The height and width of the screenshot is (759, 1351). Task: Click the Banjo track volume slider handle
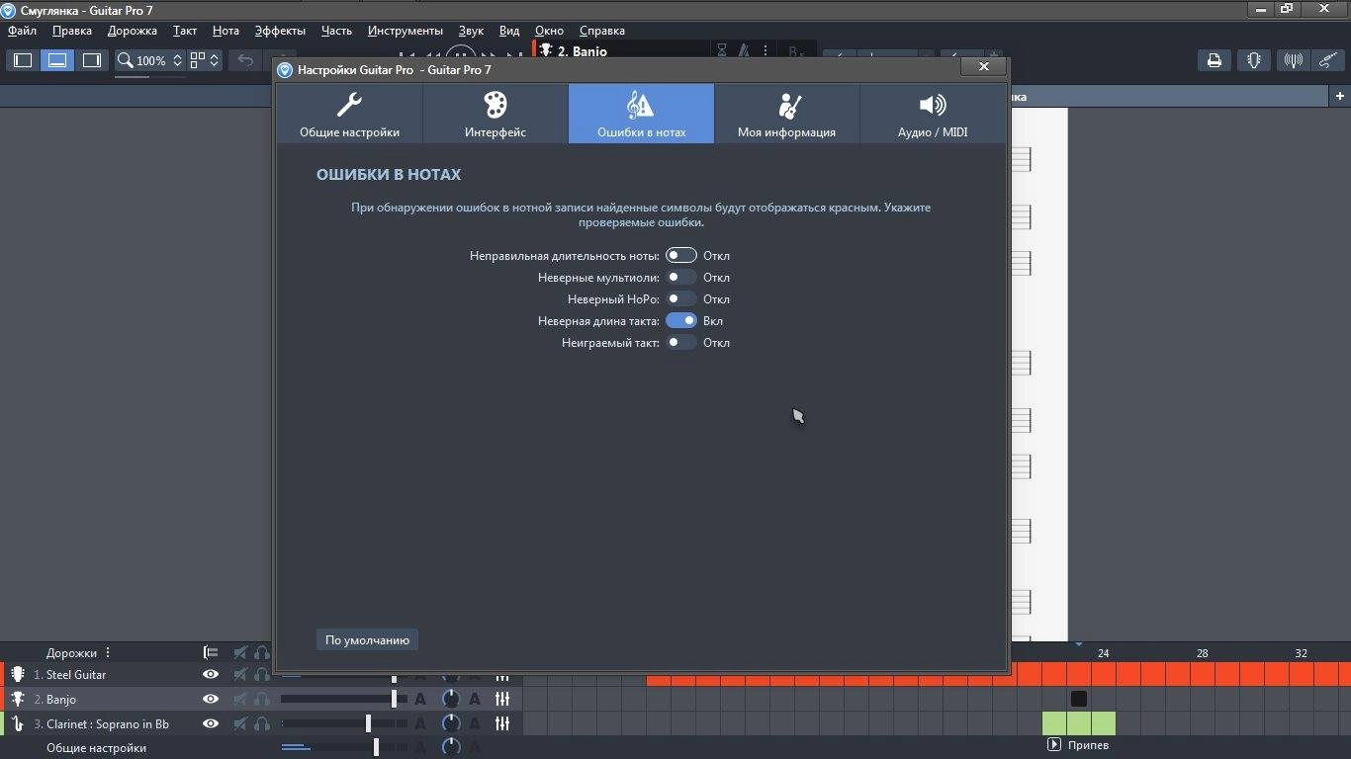point(394,699)
